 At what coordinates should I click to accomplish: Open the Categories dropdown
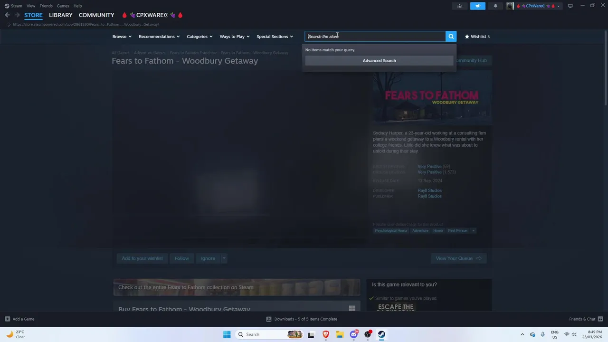pos(199,37)
